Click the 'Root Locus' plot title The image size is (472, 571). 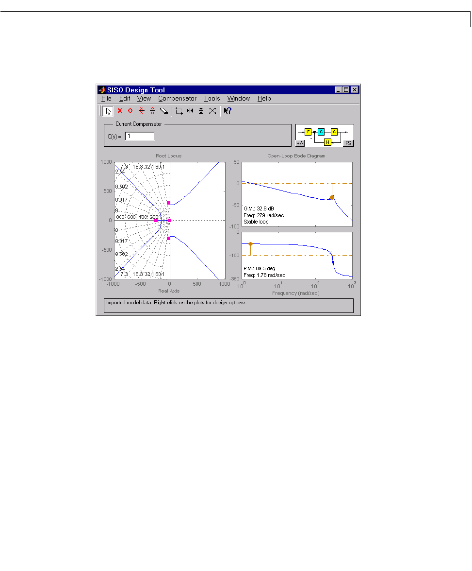click(169, 156)
